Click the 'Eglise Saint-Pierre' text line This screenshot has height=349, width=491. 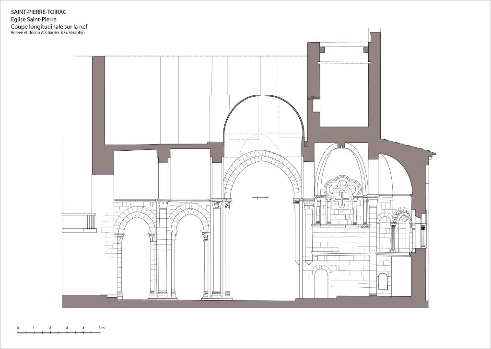point(34,19)
